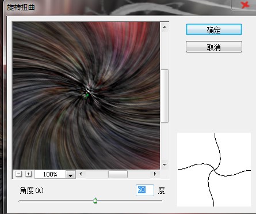This screenshot has height=214, width=256.
Task: Click the preview vertical scrollbar thumb
Action: point(165,96)
